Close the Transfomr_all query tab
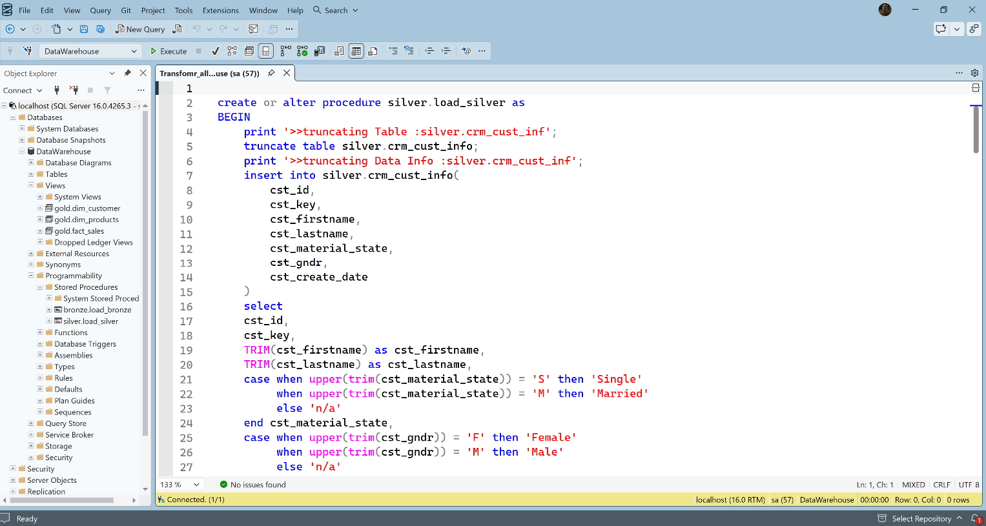 point(287,73)
